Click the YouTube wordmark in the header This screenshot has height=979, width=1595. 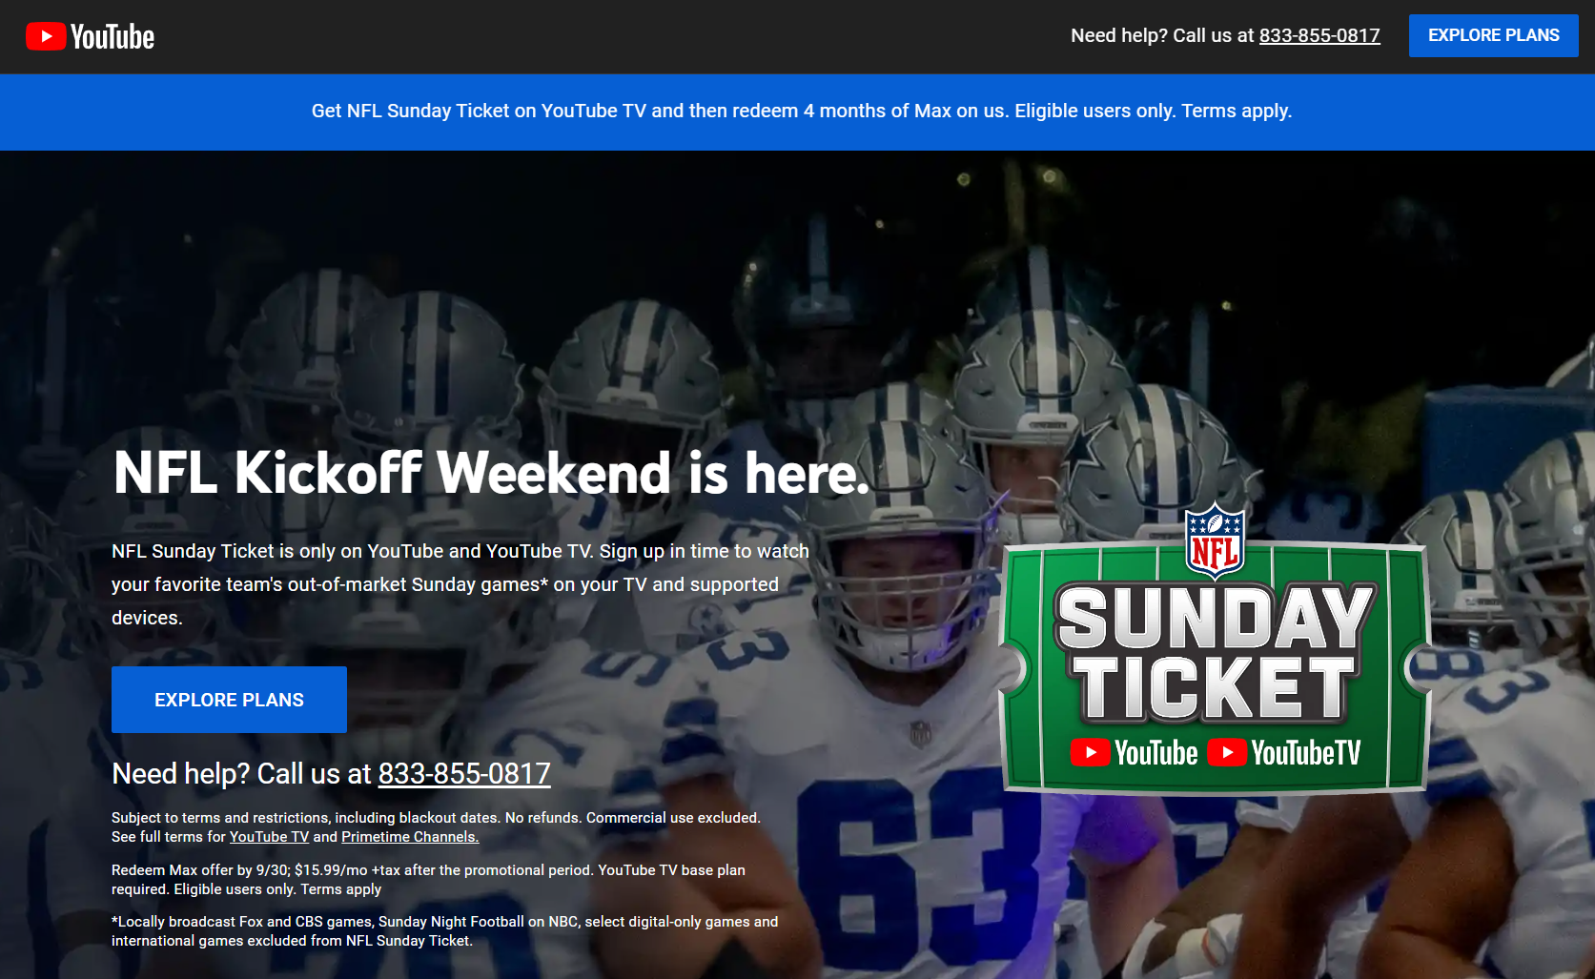click(112, 37)
